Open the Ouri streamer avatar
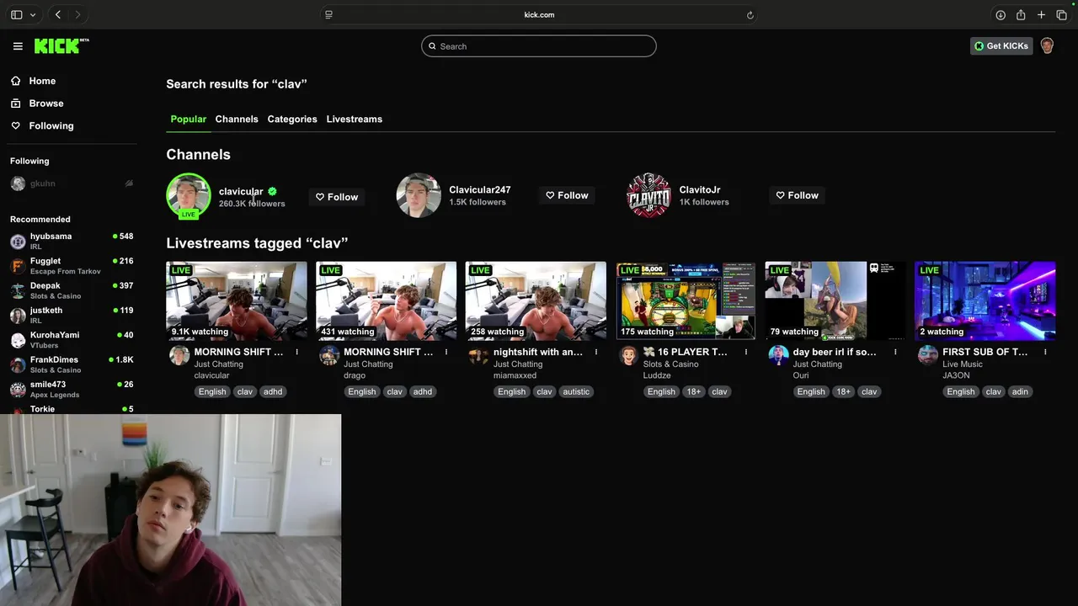This screenshot has width=1078, height=606. pyautogui.click(x=778, y=355)
